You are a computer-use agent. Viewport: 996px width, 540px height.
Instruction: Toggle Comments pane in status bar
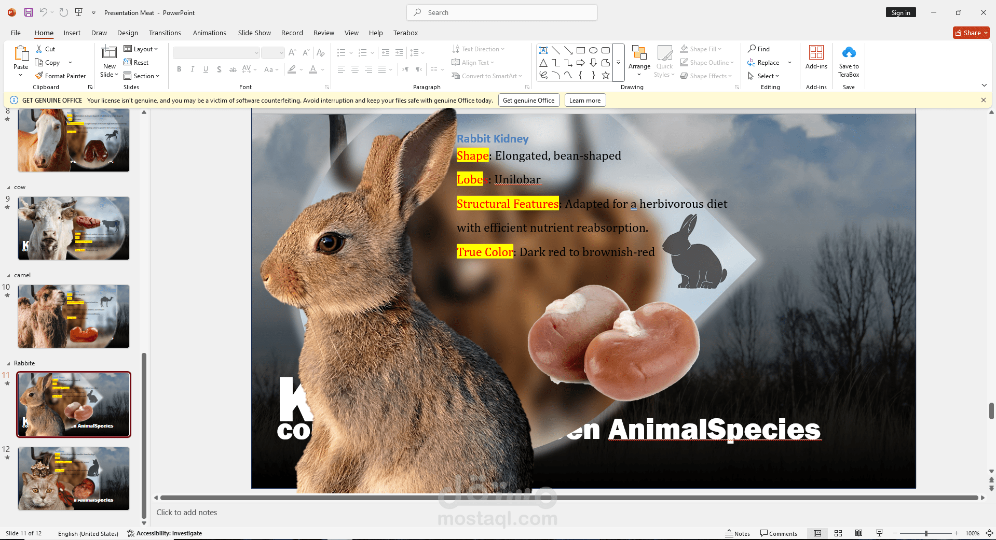779,533
